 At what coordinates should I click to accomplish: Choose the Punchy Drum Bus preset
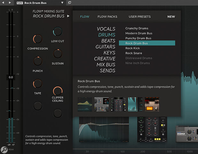click(x=138, y=38)
